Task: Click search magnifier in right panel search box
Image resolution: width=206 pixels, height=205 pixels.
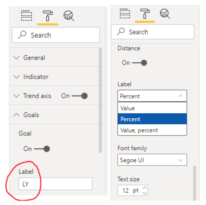Action: click(121, 32)
